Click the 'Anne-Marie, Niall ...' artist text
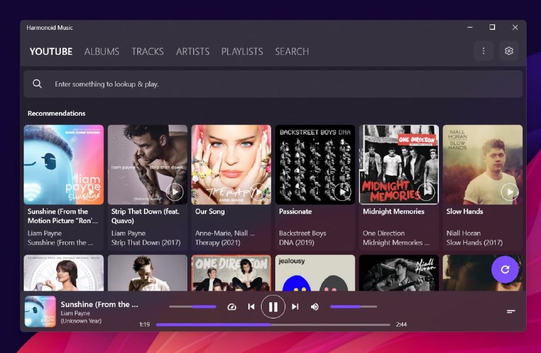541x353 pixels. coord(225,233)
